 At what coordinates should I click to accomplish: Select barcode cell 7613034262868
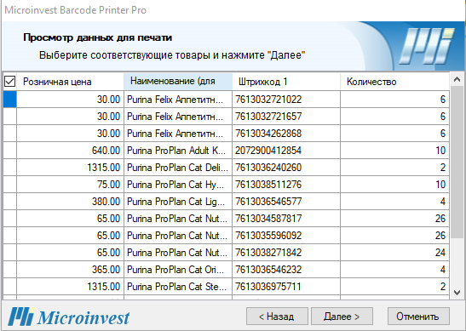[x=286, y=134]
